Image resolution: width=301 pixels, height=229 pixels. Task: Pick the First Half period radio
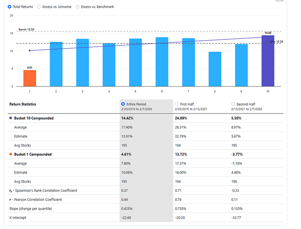[x=177, y=104]
